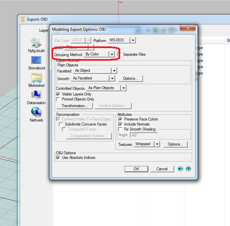Click the green back-arrow icon beside Cancel
The width and height of the screenshot is (230, 226).
click(180, 169)
